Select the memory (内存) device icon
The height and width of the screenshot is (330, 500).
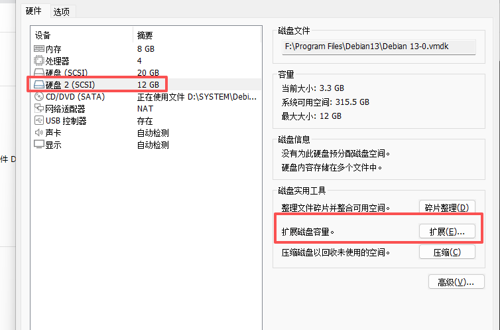coord(39,48)
